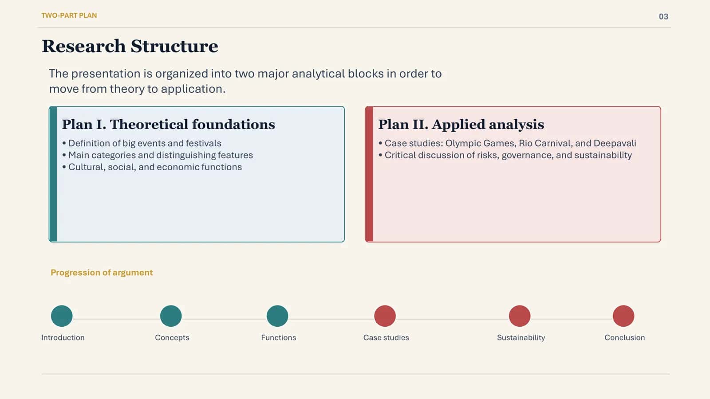710x399 pixels.
Task: Click the Functions teal circle marker
Action: coord(277,316)
